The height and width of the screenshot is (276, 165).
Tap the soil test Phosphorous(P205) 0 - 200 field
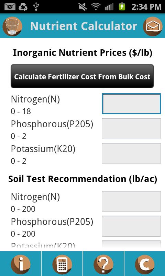click(x=131, y=226)
